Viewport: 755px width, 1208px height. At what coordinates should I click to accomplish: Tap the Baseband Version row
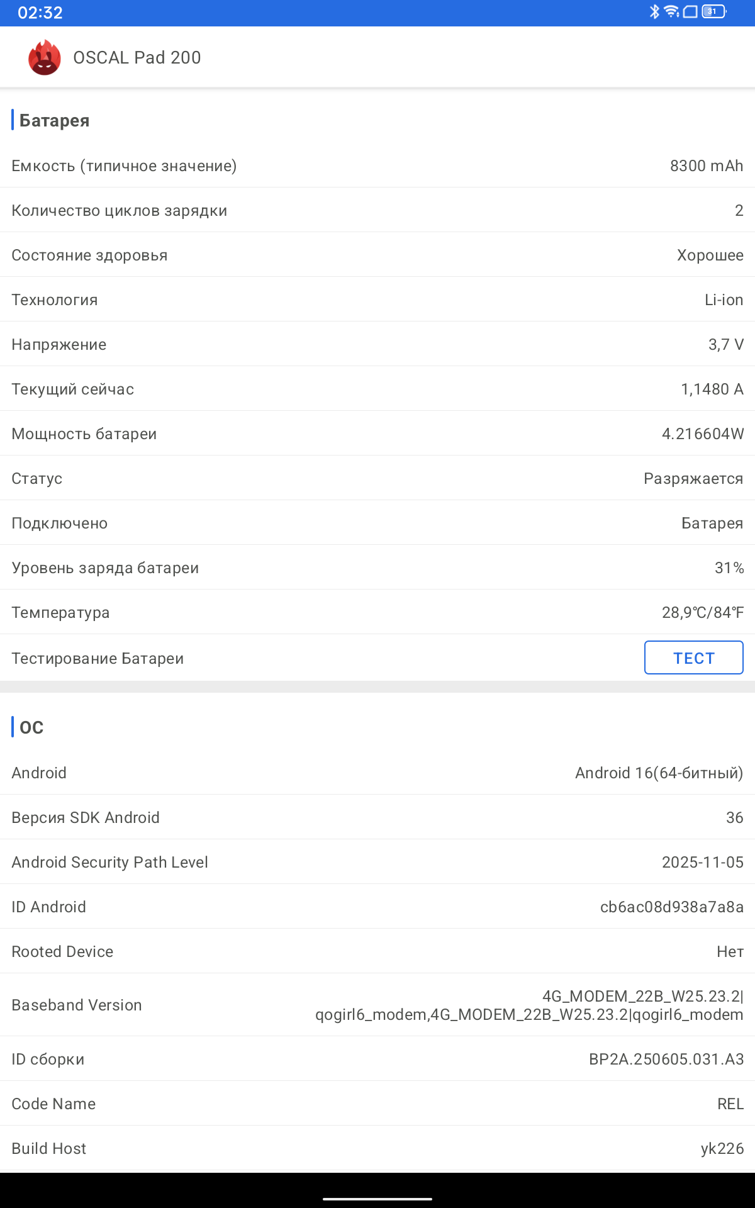(x=377, y=1005)
